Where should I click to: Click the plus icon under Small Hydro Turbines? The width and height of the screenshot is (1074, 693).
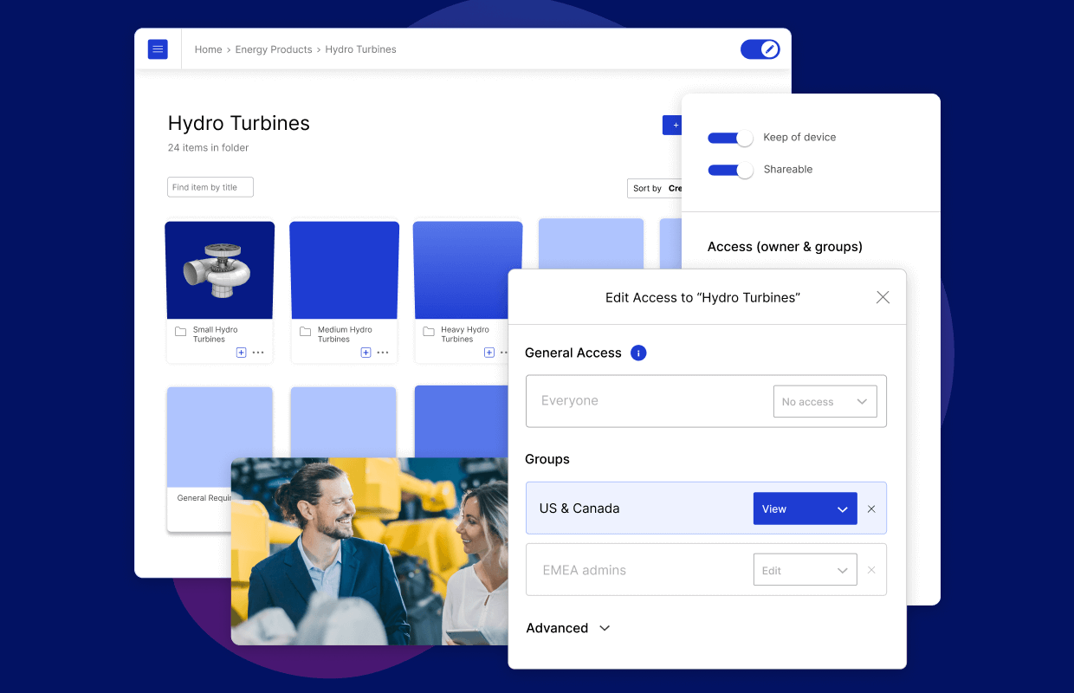pos(242,353)
